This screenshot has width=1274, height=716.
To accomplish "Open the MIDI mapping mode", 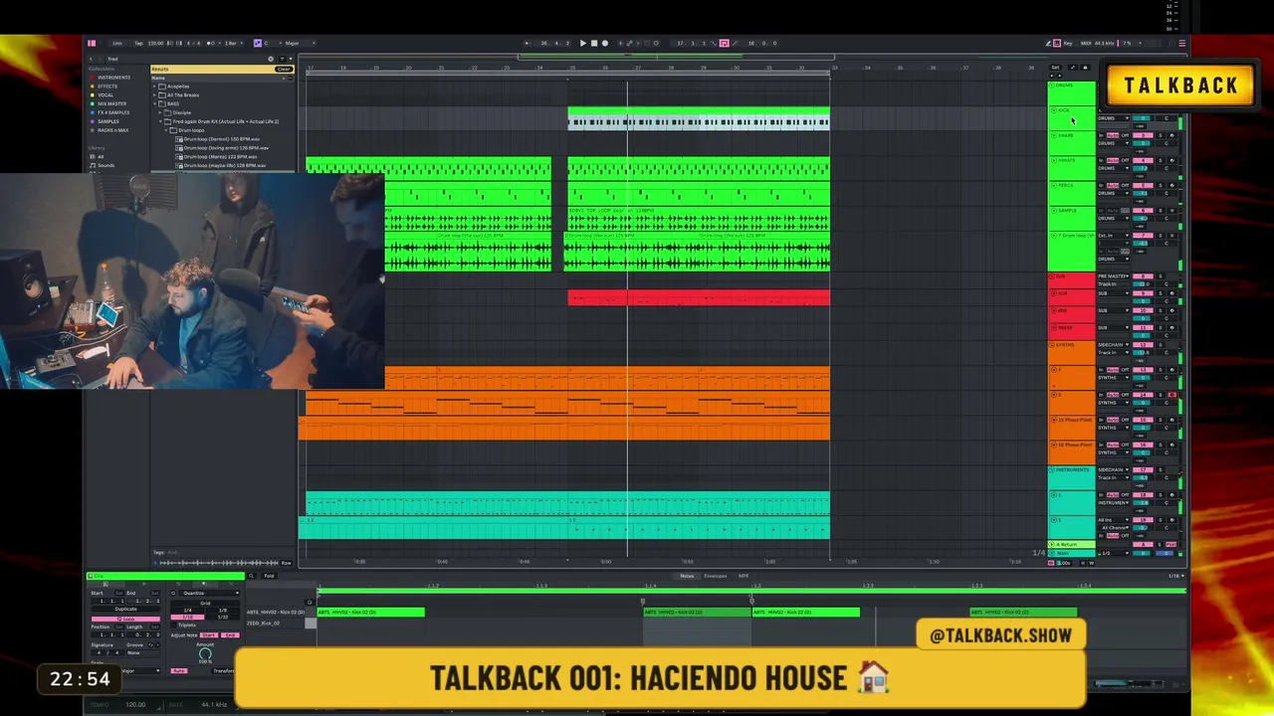I will 1085,43.
